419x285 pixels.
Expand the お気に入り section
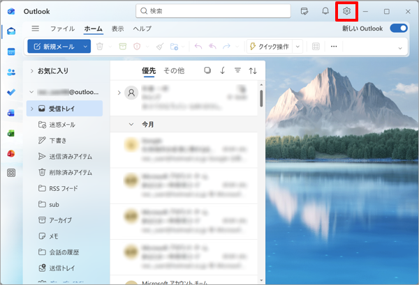32,71
